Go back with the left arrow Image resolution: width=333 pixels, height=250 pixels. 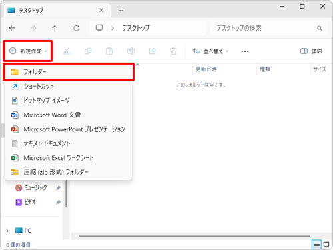coord(12,28)
